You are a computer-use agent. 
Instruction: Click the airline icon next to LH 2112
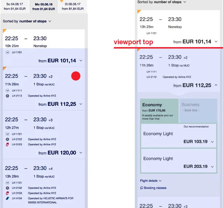[8, 96]
